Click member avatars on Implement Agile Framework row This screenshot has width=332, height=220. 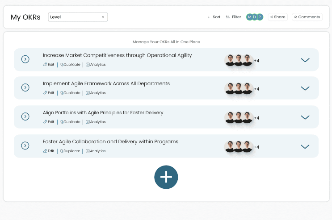[x=239, y=88]
